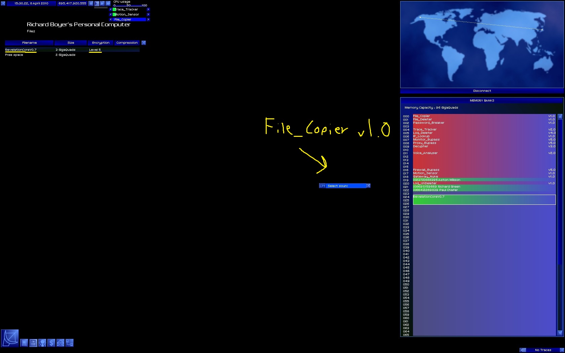Select RevelationCoreV0.7 in memory slot 024
565x353 pixels.
[x=484, y=200]
